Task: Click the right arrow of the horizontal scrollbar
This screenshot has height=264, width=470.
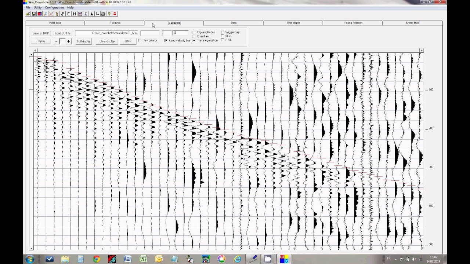Action: point(422,50)
